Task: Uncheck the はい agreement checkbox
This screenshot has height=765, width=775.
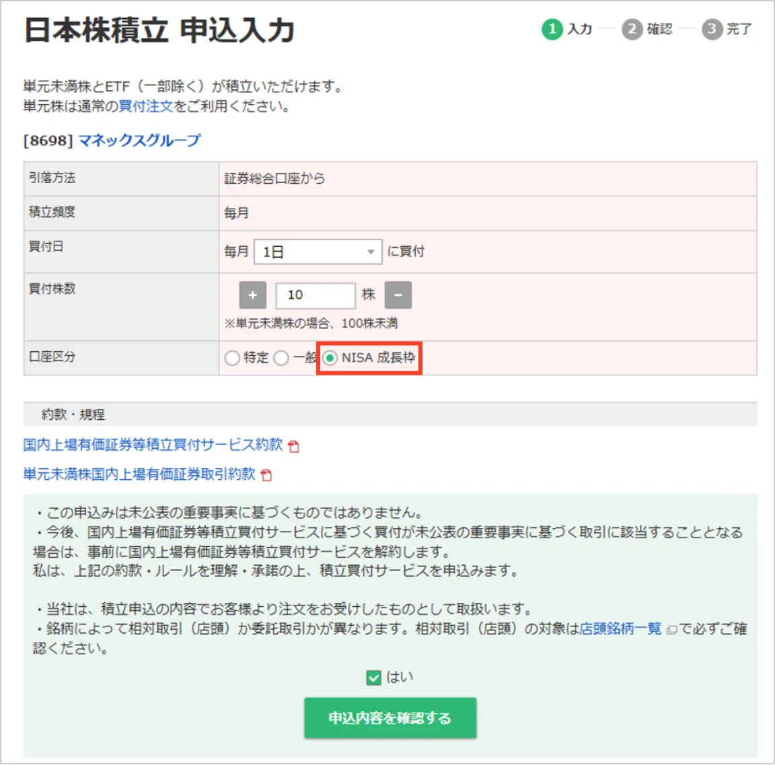Action: tap(374, 678)
